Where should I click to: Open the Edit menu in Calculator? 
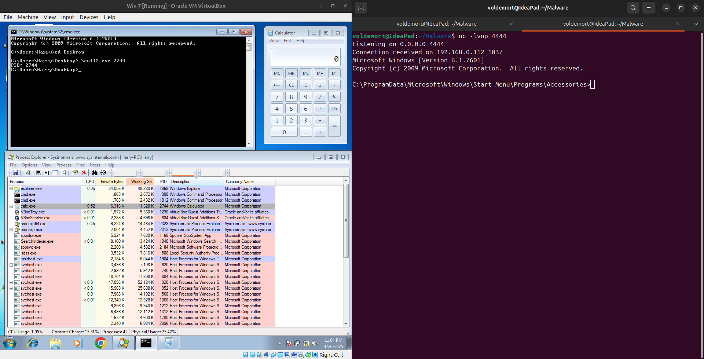(x=287, y=41)
